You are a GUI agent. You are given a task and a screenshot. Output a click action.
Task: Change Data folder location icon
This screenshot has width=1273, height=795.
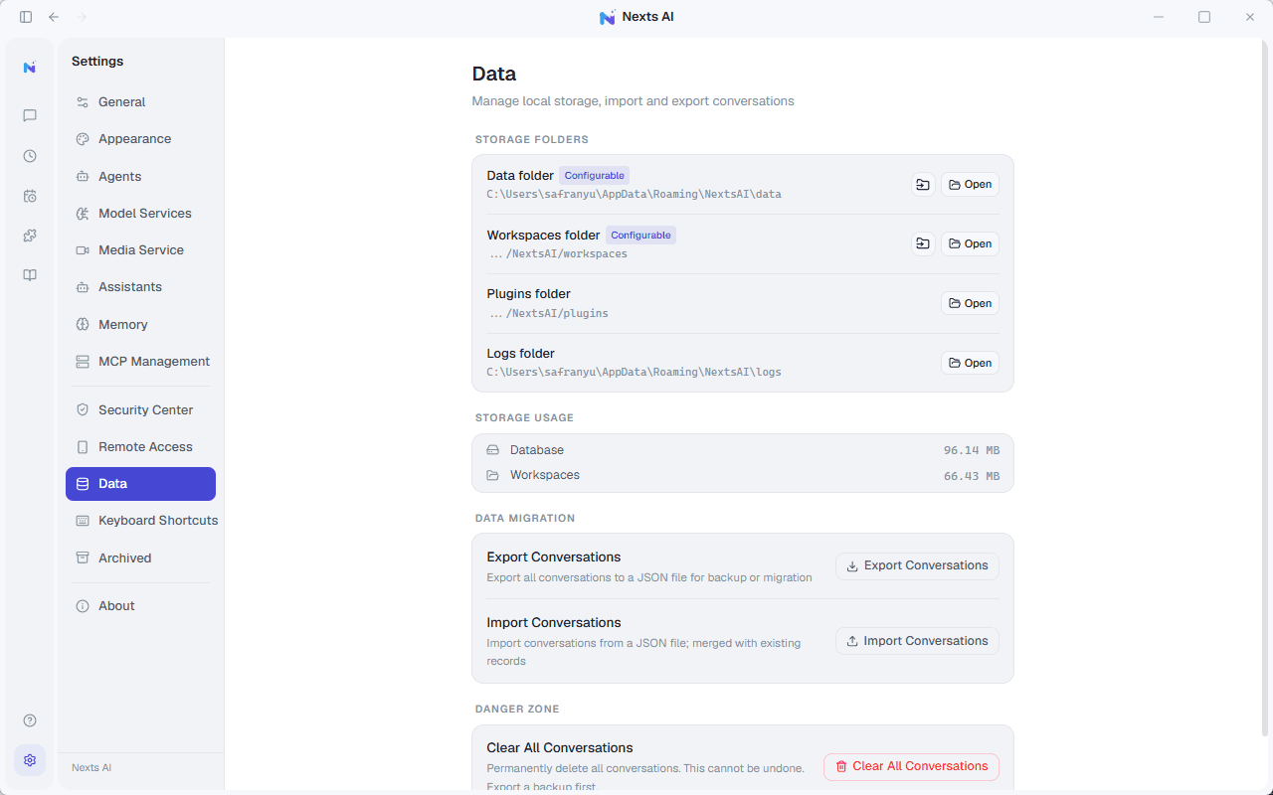tap(923, 185)
